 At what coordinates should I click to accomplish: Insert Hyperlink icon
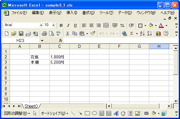click(x=124, y=34)
